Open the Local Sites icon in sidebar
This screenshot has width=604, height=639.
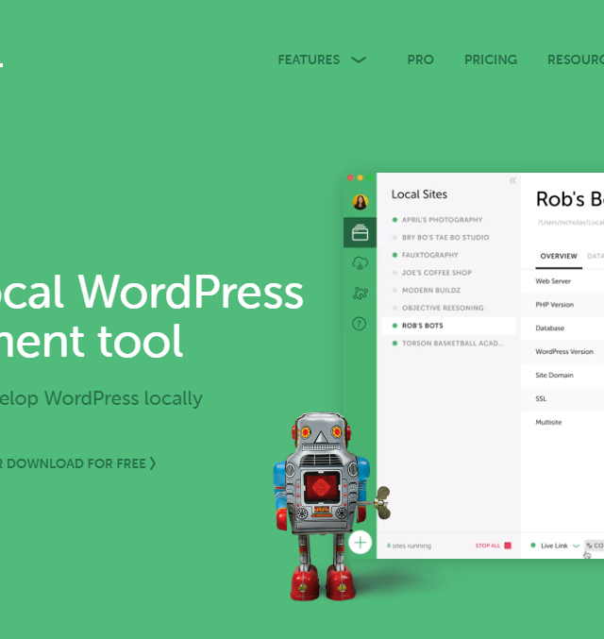pos(360,233)
